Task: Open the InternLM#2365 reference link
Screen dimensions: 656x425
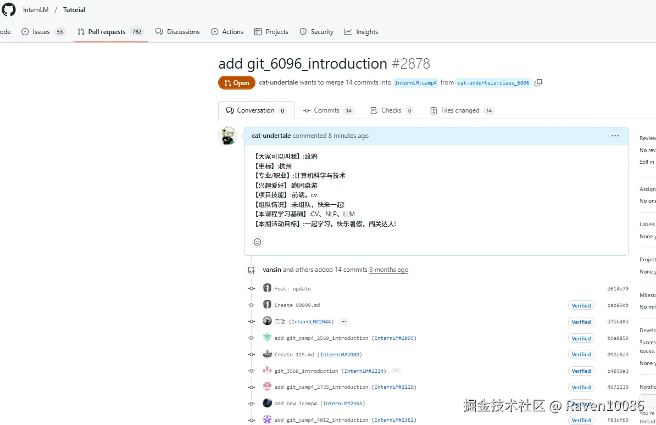Action: pos(343,403)
